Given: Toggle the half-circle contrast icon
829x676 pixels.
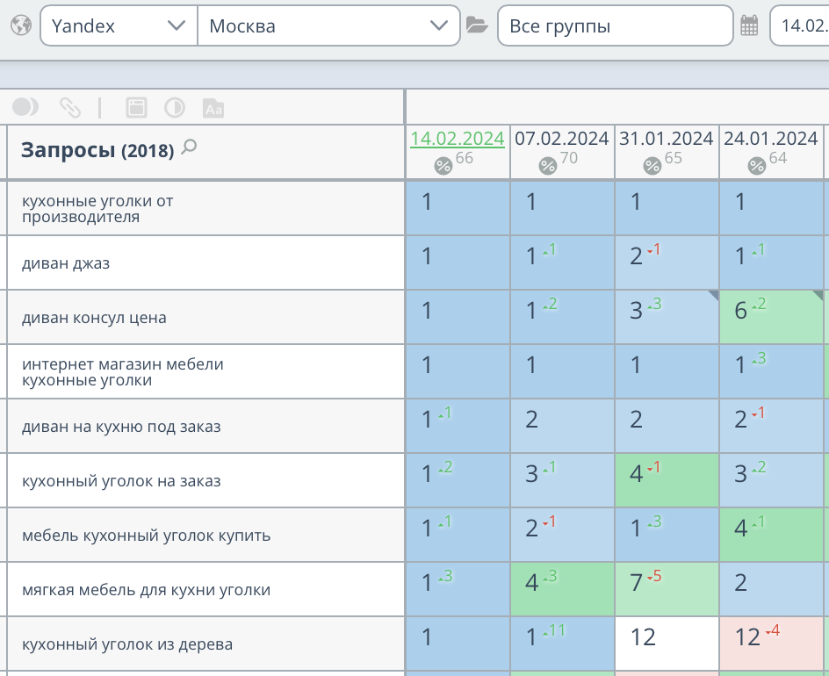Looking at the screenshot, I should [x=175, y=108].
